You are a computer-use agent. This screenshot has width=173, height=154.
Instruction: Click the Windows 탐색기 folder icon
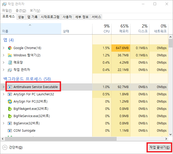tap(10, 55)
